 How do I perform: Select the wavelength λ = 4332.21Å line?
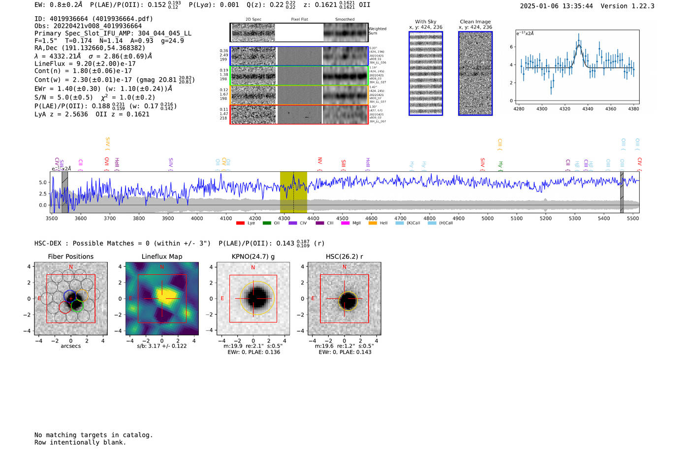(x=94, y=56)
